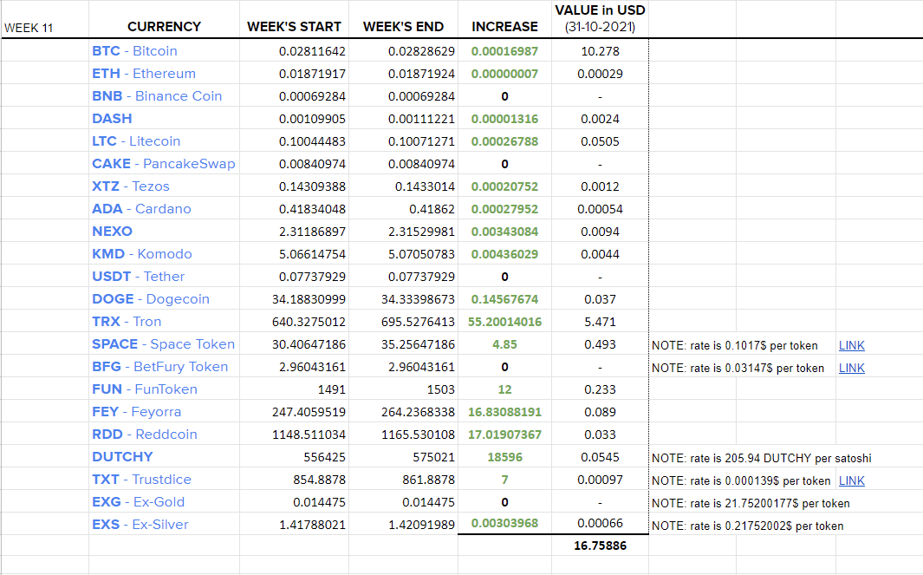The width and height of the screenshot is (923, 575).
Task: Open the DUTCHY currency link
Action: pos(122,457)
